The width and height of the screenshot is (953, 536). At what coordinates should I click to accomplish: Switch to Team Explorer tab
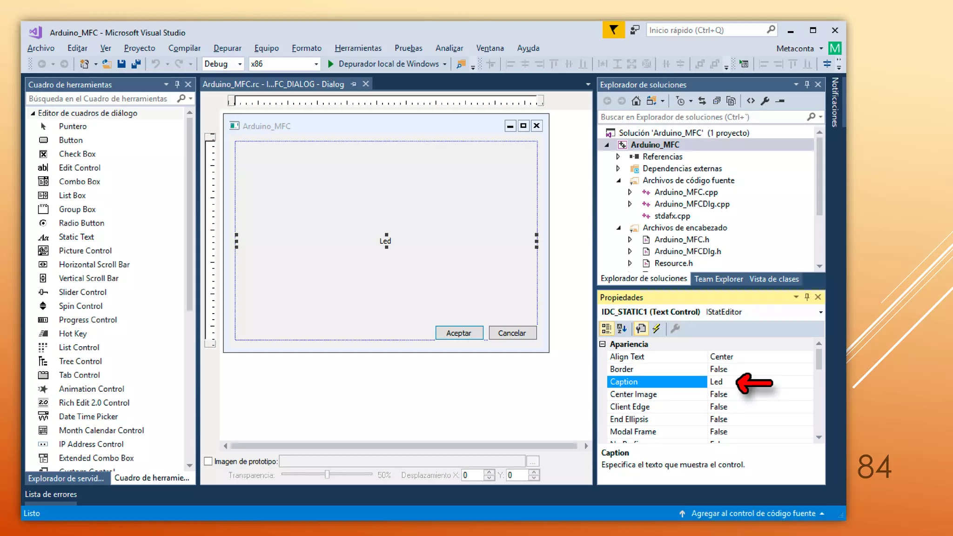point(718,279)
